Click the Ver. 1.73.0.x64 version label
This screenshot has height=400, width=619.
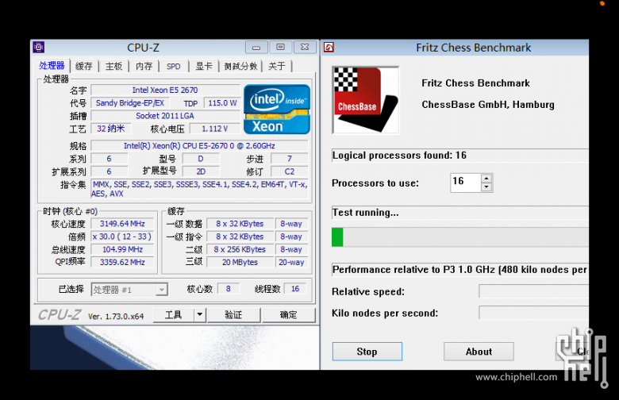(116, 317)
